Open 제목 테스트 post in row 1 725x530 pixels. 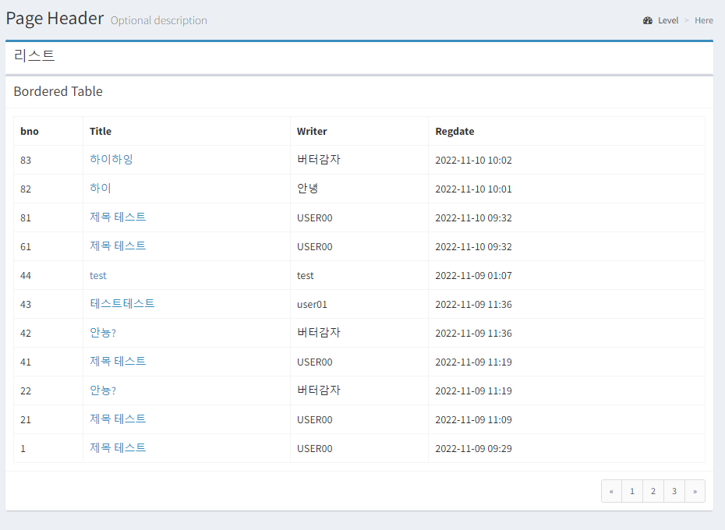click(118, 447)
